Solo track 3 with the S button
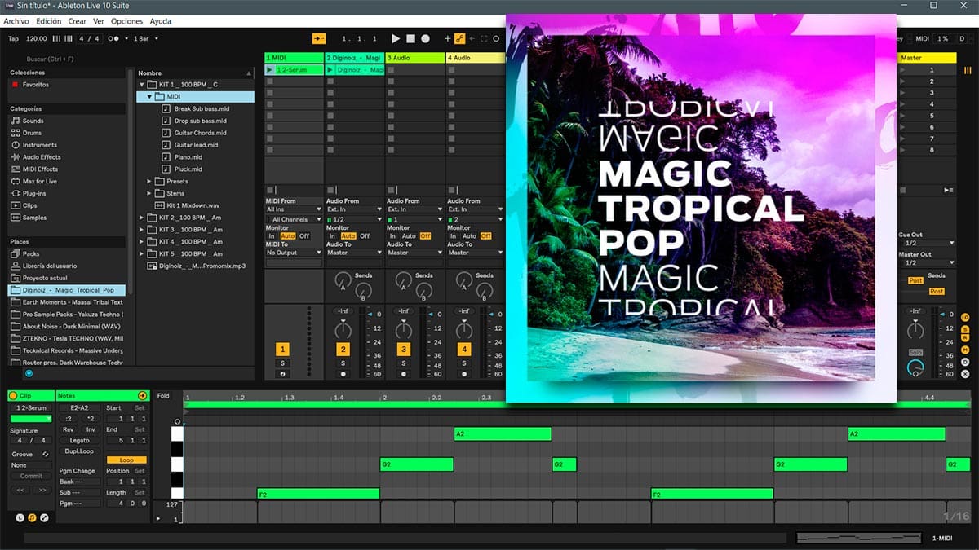Viewport: 979px width, 550px height. pos(403,363)
